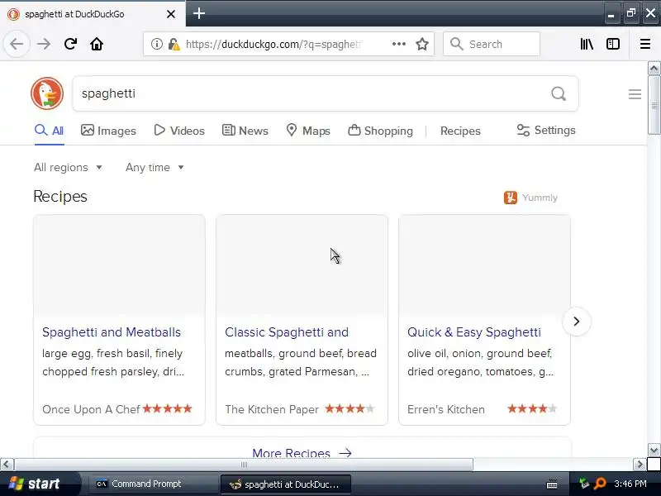
Task: Bookmark this page with the star icon
Action: (x=422, y=44)
